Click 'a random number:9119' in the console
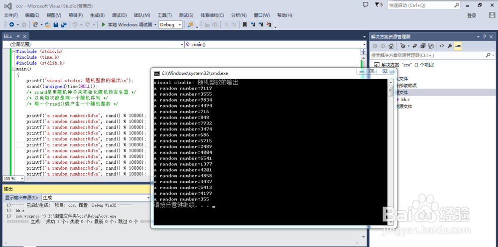 tap(183, 88)
